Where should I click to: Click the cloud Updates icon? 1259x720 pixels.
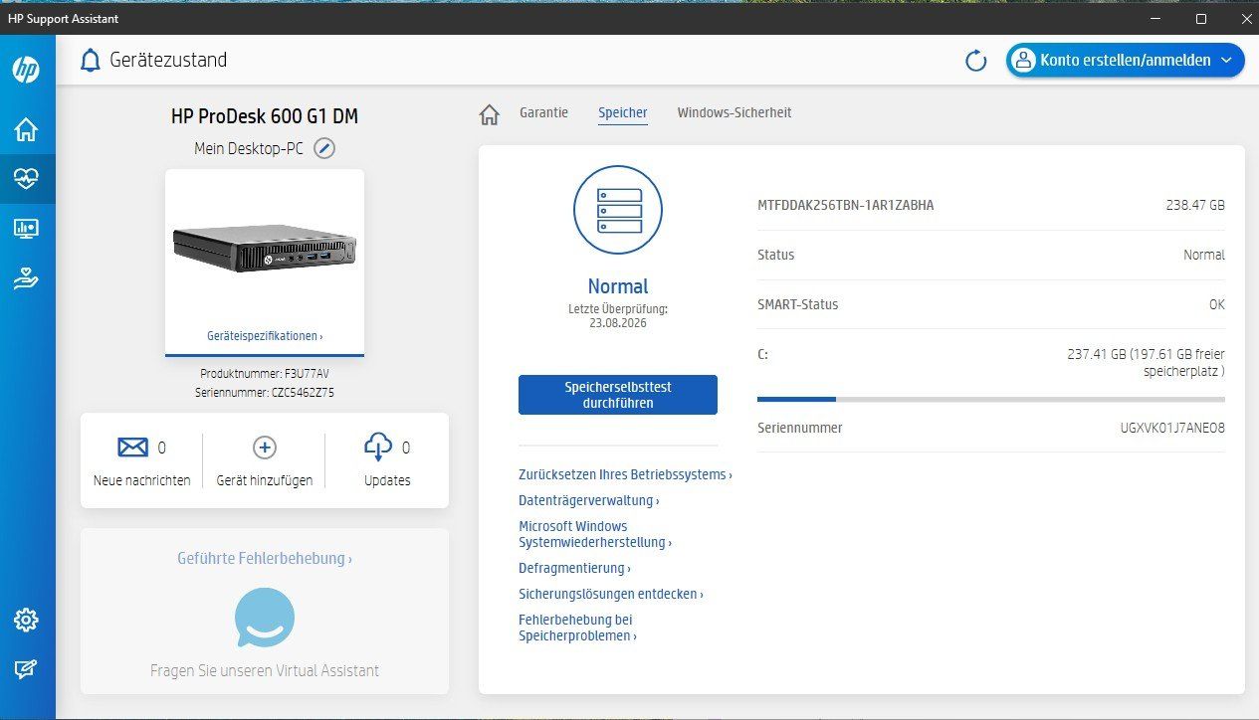pyautogui.click(x=378, y=448)
